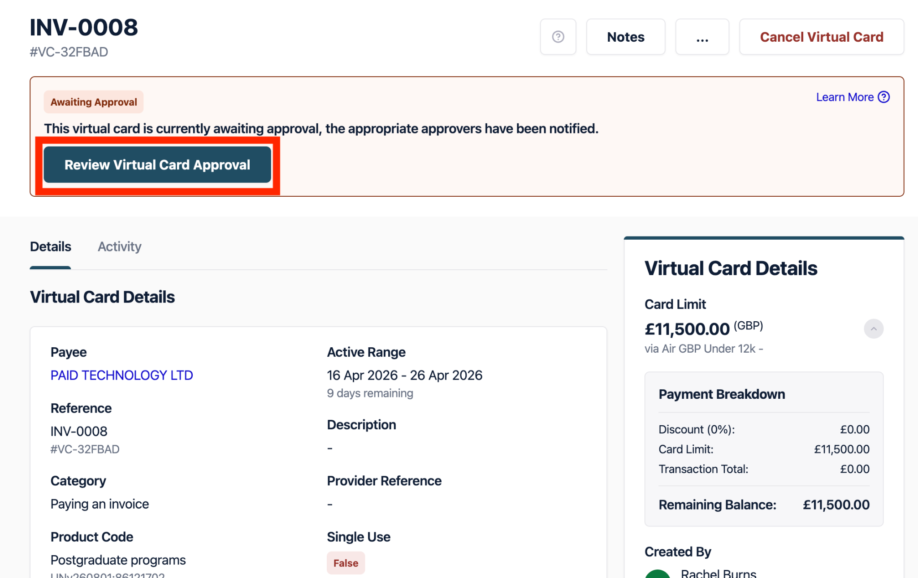This screenshot has width=918, height=578.
Task: Click the circled question icon beside Learn More
Action: tap(883, 97)
